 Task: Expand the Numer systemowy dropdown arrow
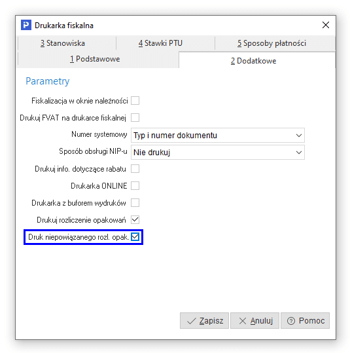[x=299, y=136]
